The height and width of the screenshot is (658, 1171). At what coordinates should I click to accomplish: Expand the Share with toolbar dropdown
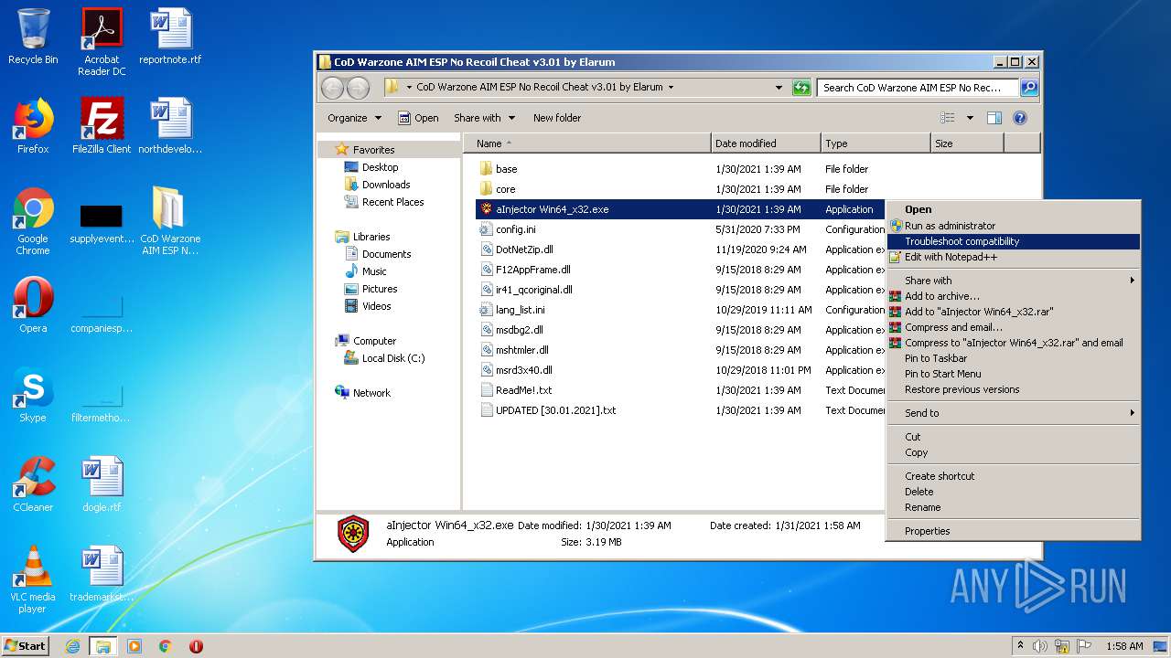point(485,118)
